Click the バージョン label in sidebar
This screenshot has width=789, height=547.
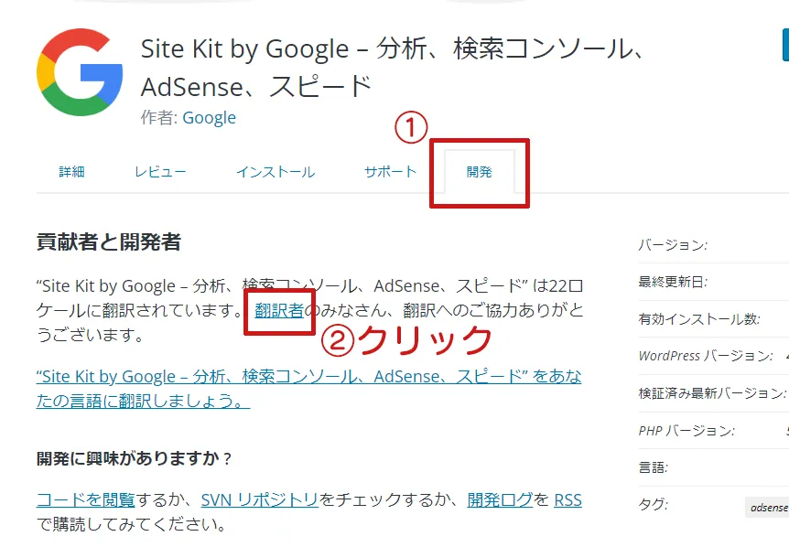(673, 245)
